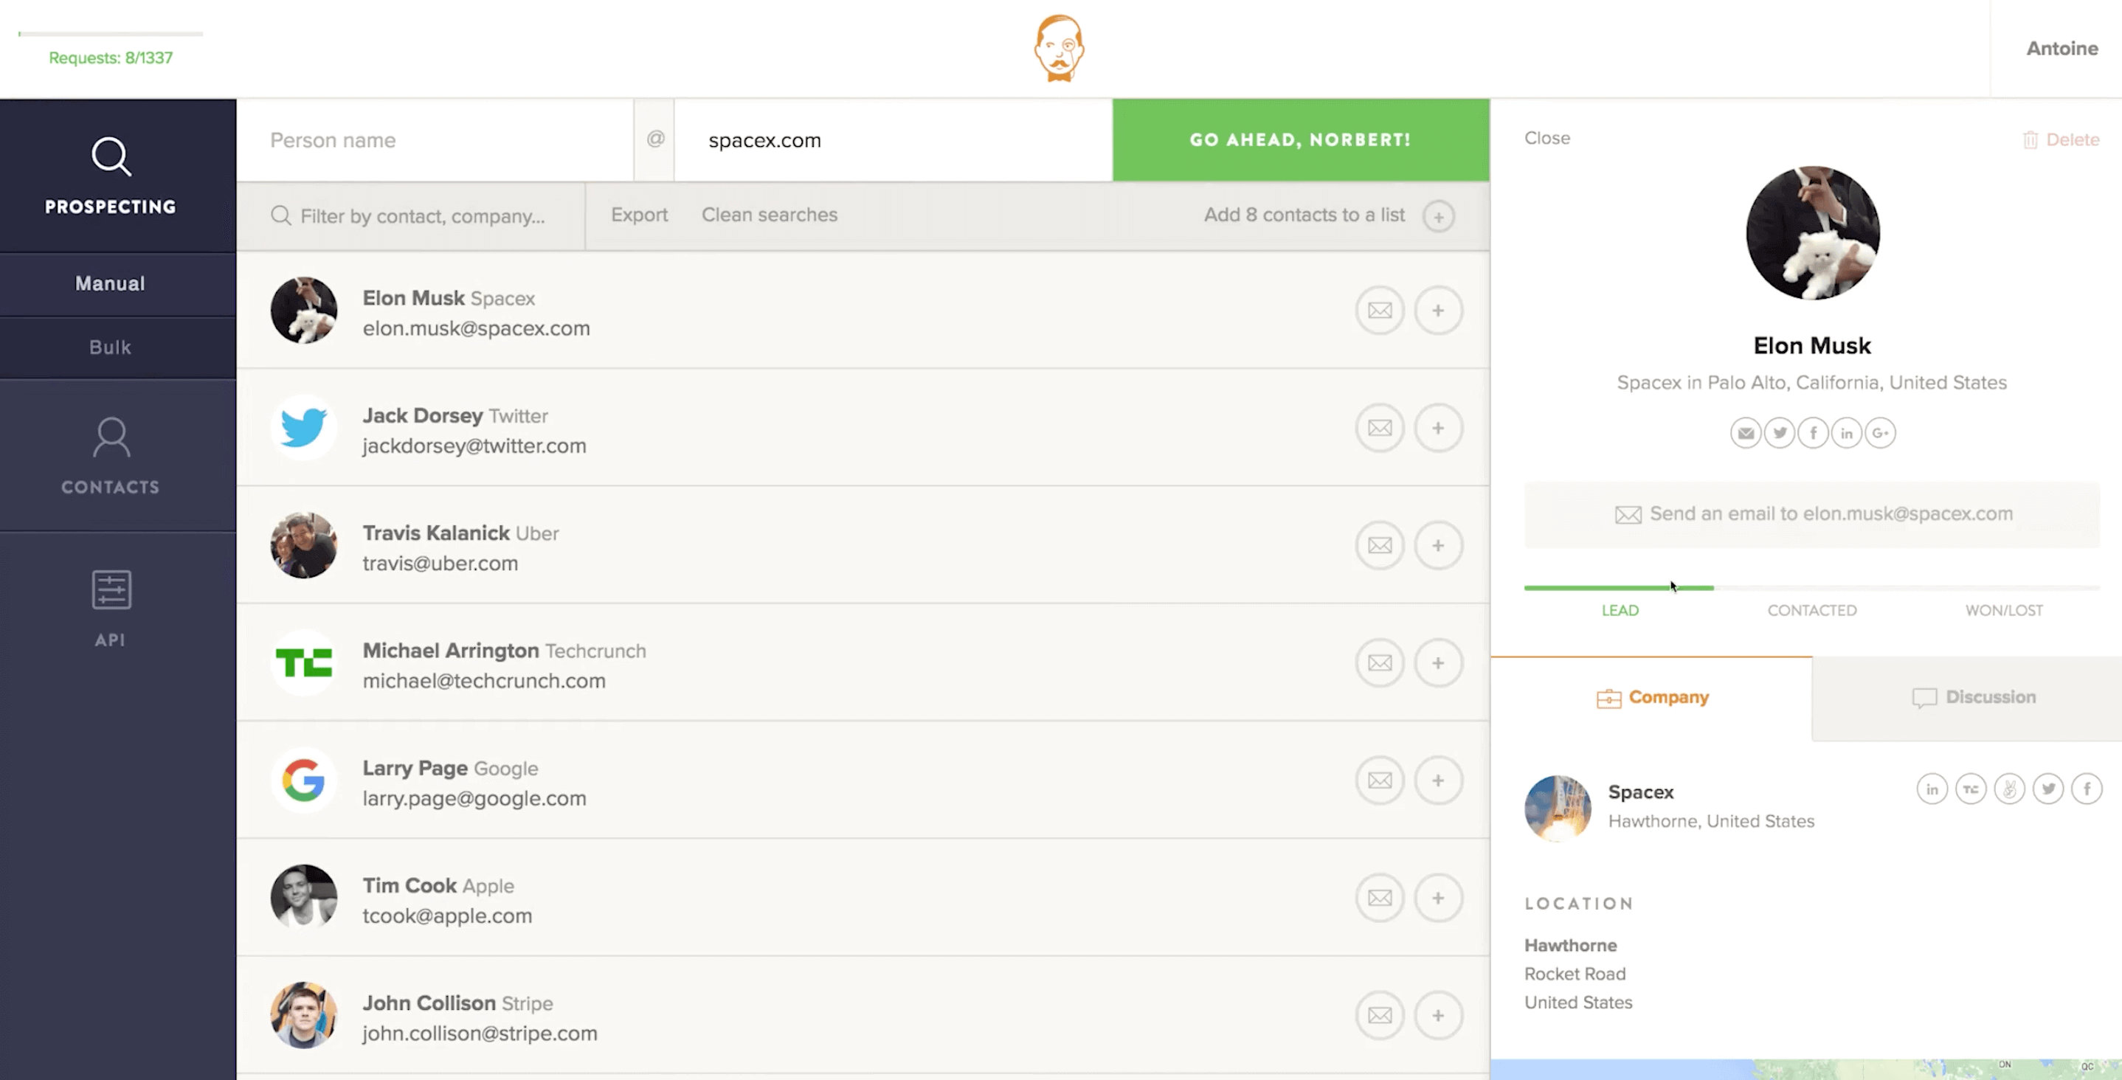Open Spacex Twitter company icon
The height and width of the screenshot is (1080, 2122).
tap(2048, 789)
